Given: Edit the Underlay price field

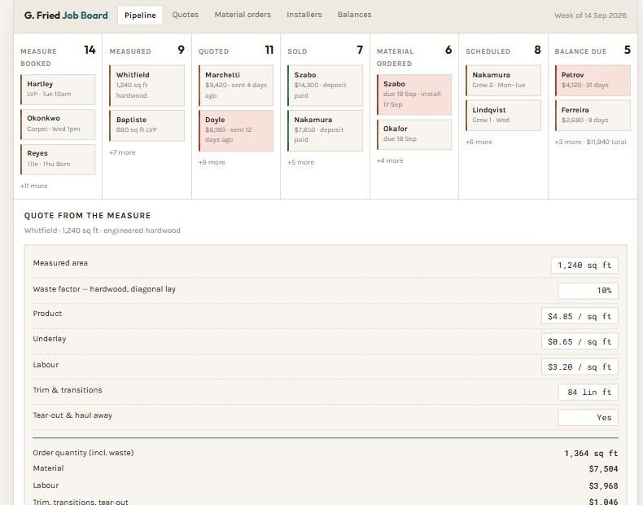Looking at the screenshot, I should click(x=580, y=342).
